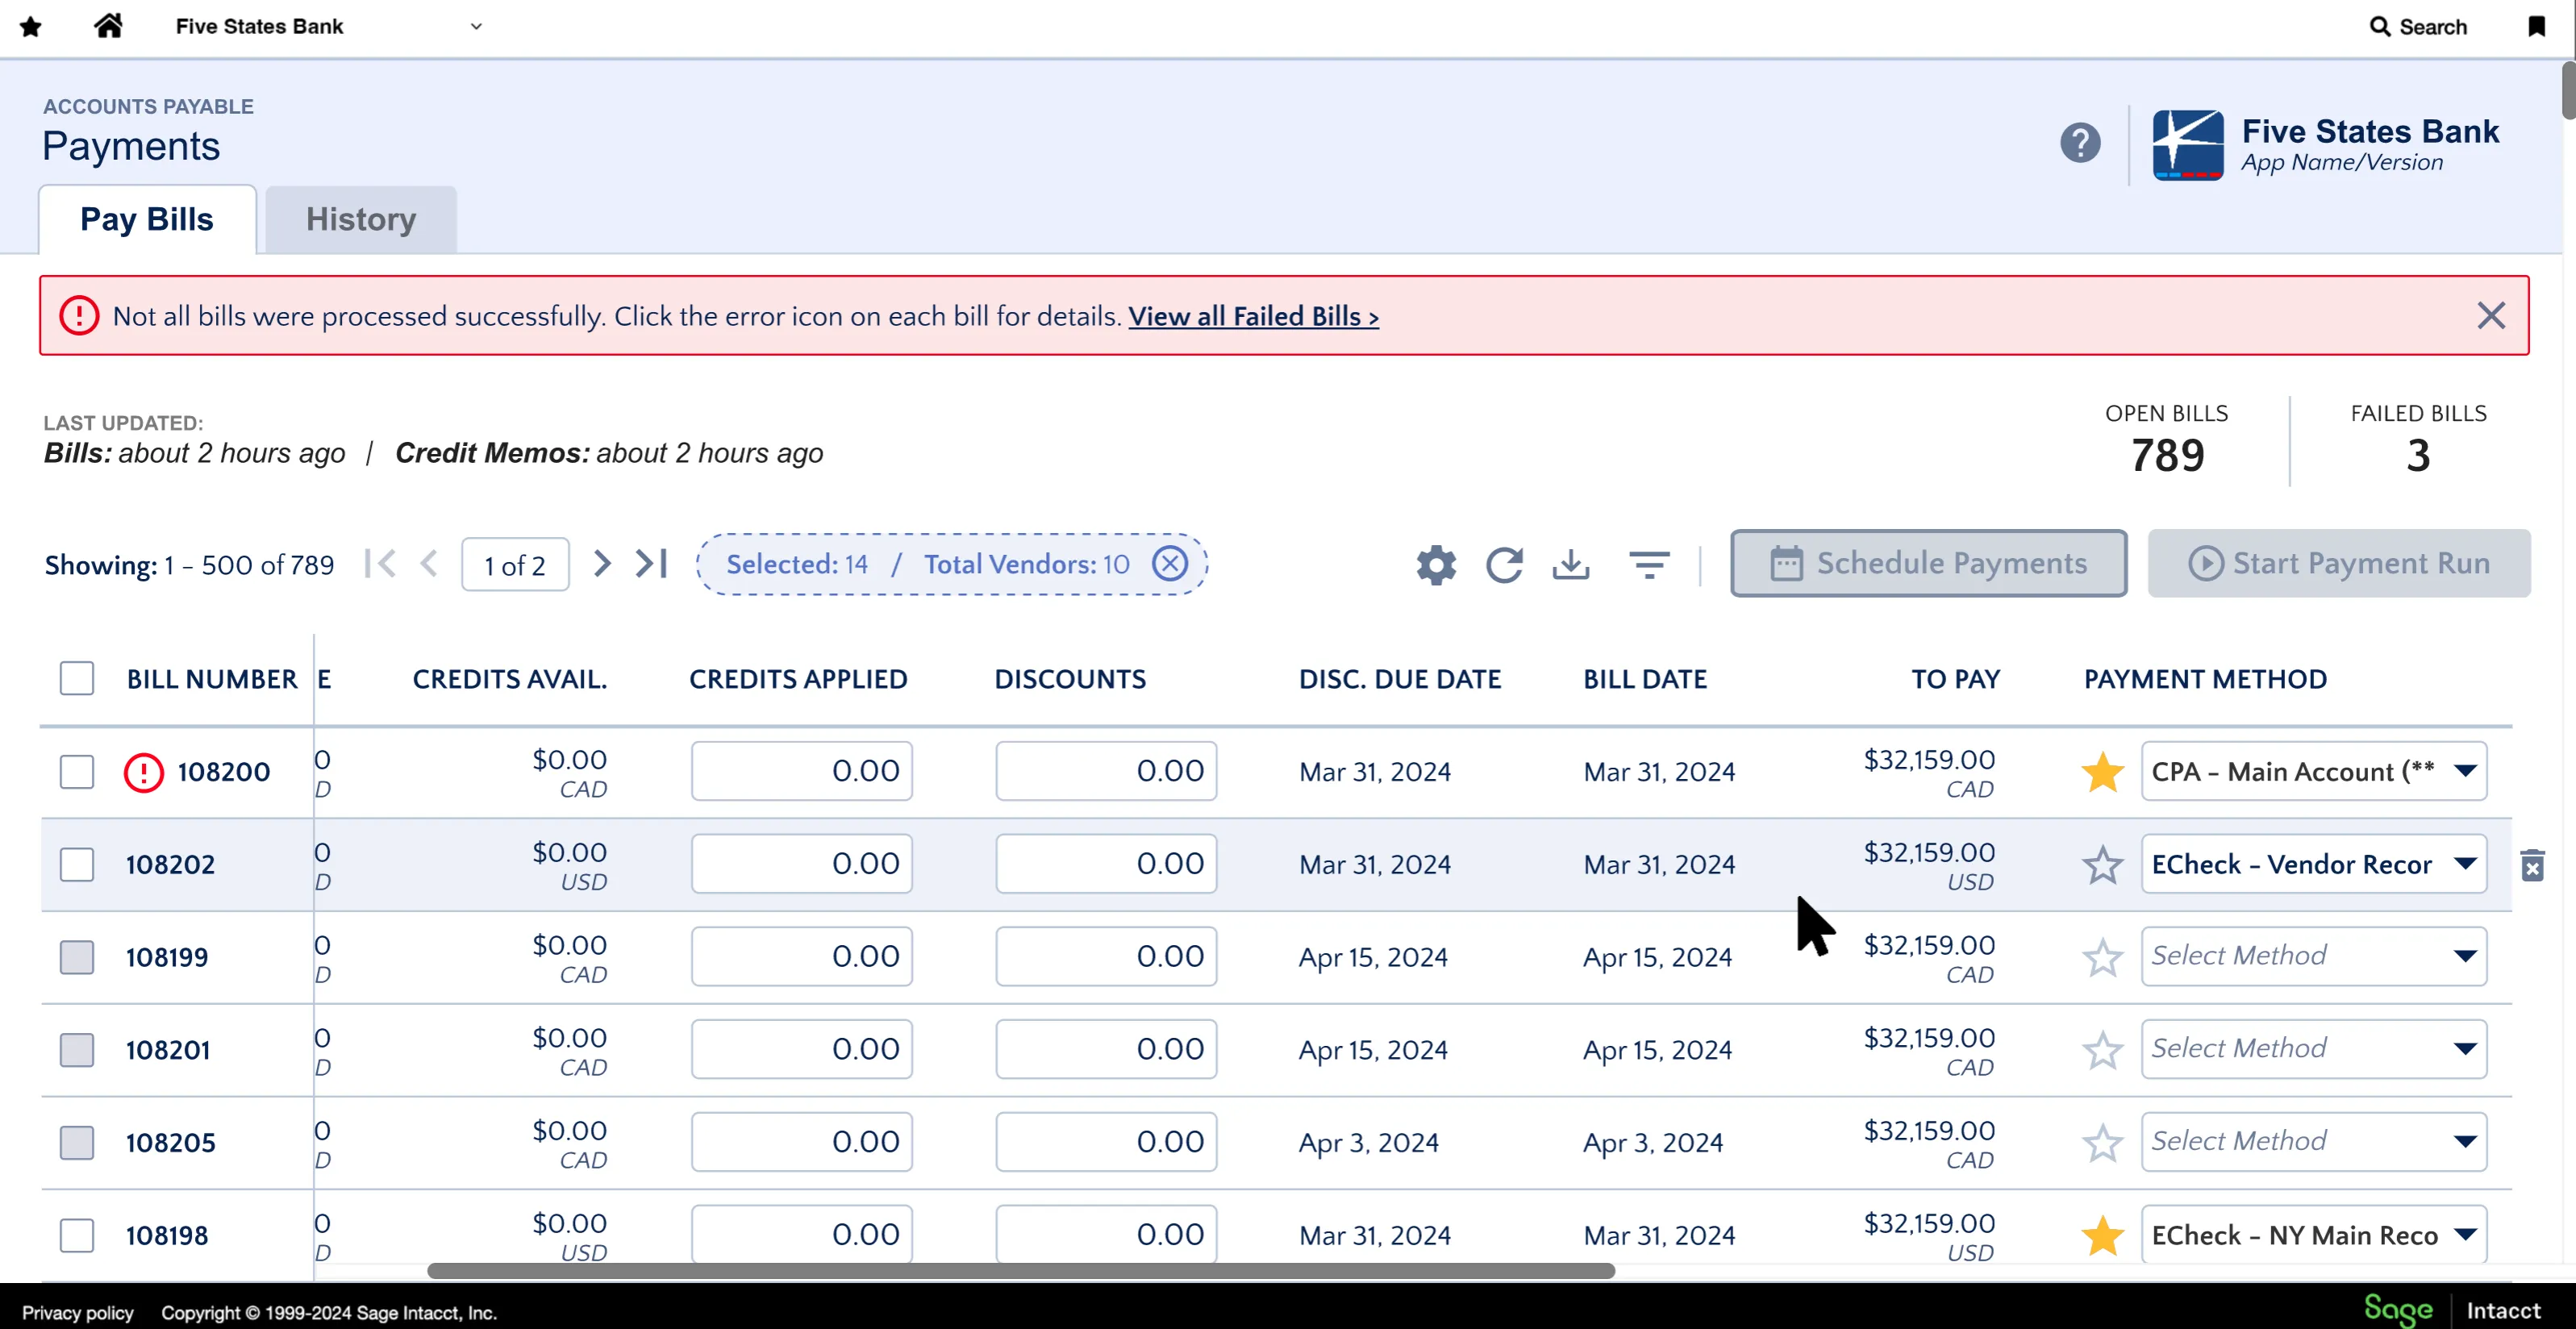The width and height of the screenshot is (2576, 1329).
Task: Check the box for bill 108198
Action: 77,1236
